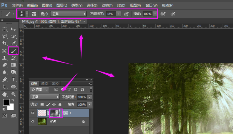Select the Brush tool in toolbox
The image size is (233, 134).
pyautogui.click(x=13, y=51)
